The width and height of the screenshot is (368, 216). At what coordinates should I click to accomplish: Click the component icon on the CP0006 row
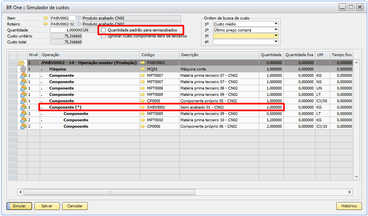23,126
